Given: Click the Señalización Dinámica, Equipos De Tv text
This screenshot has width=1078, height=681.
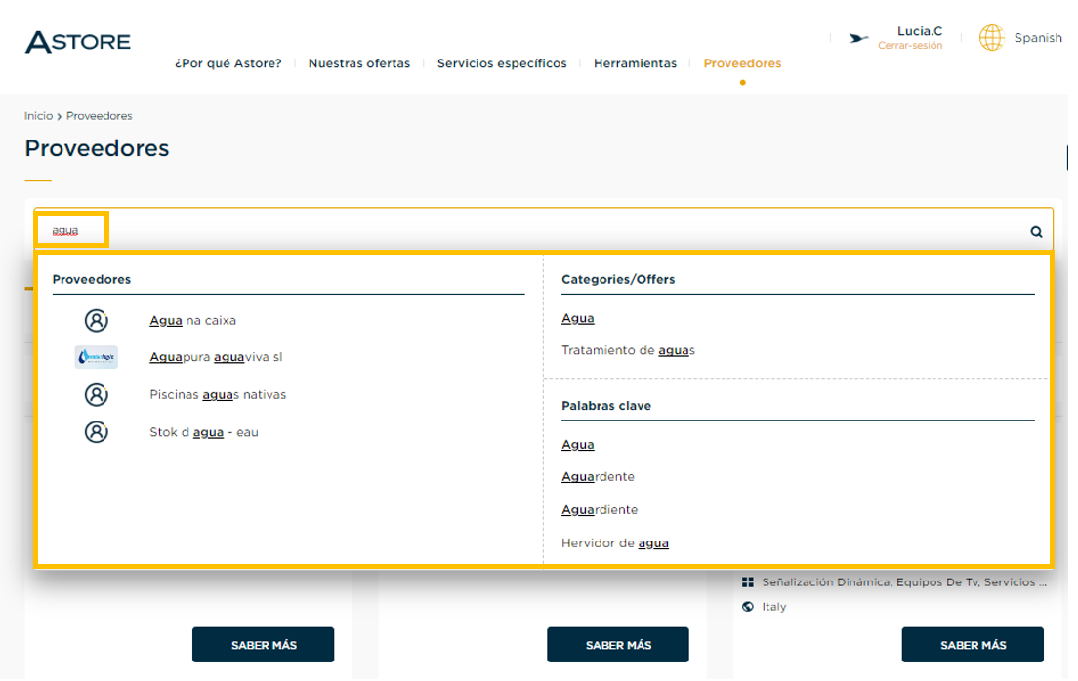Looking at the screenshot, I should (904, 582).
